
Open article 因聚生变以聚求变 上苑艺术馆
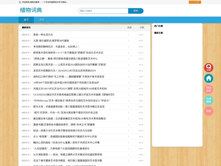(70, 65)
